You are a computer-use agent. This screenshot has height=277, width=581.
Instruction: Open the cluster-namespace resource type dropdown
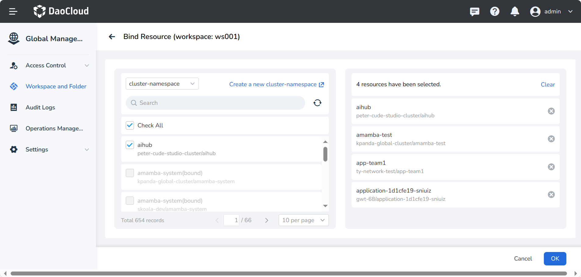[x=162, y=84]
